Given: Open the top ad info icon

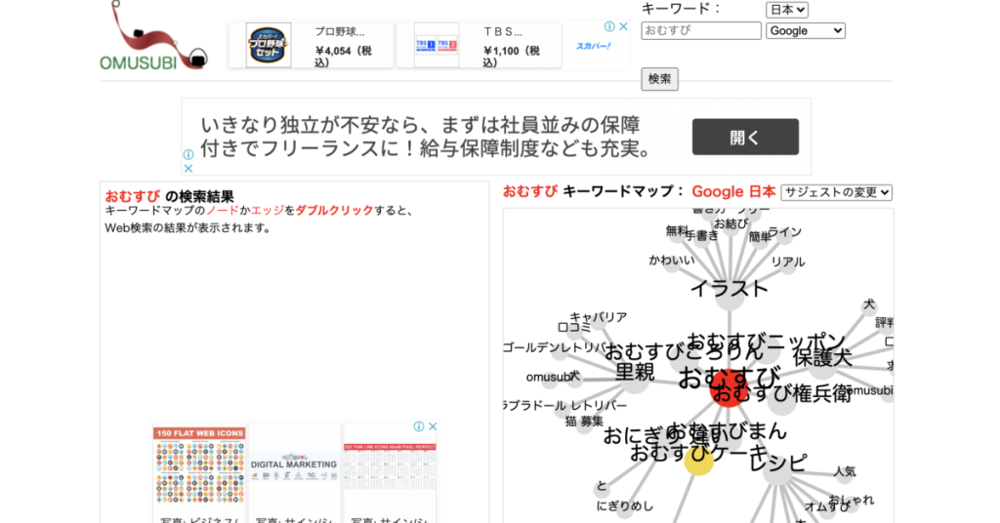Looking at the screenshot, I should [x=609, y=26].
